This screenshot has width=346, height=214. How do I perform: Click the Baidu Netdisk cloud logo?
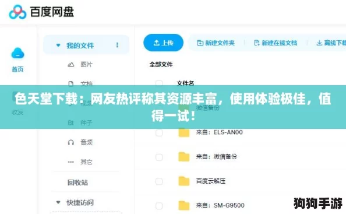pyautogui.click(x=17, y=12)
